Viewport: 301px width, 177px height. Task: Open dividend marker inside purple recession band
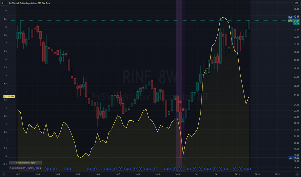pyautogui.click(x=180, y=169)
